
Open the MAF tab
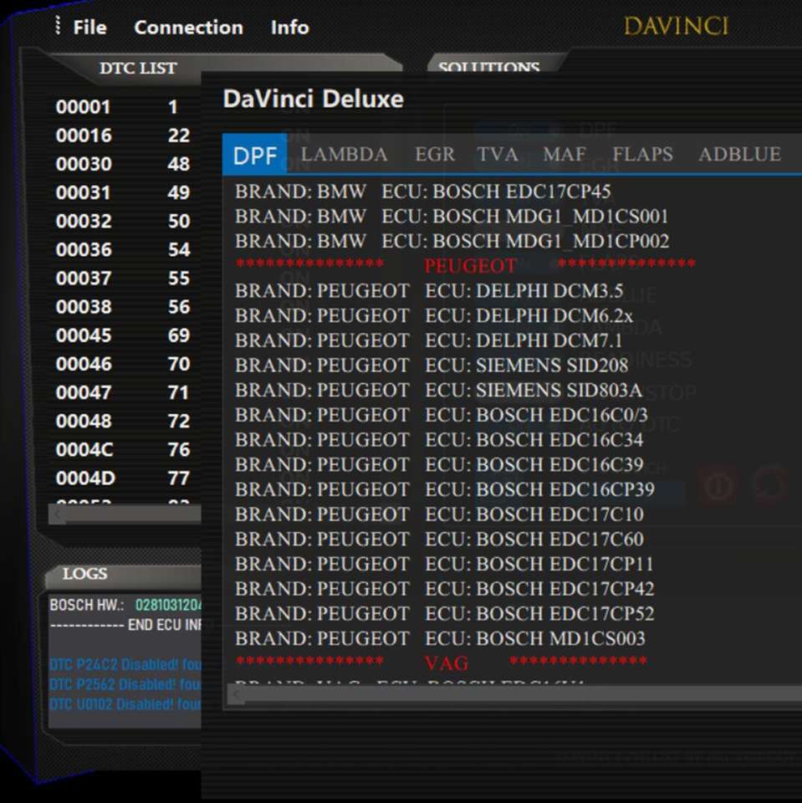point(564,154)
